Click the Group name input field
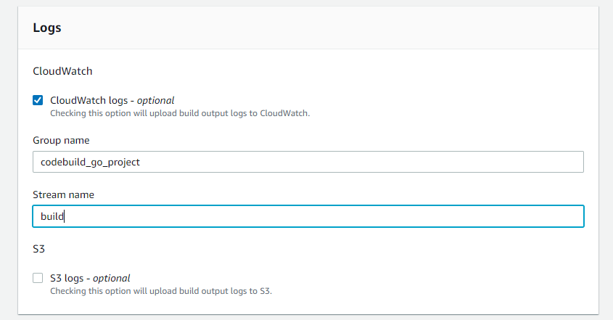 [308, 162]
